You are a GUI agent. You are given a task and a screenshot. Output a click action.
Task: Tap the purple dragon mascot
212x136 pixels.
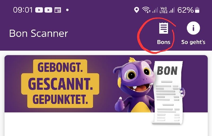pos(134,85)
